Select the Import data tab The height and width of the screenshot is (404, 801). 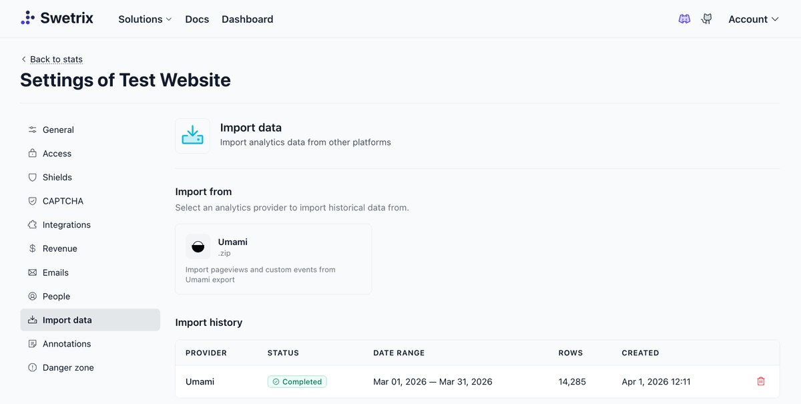[90, 320]
